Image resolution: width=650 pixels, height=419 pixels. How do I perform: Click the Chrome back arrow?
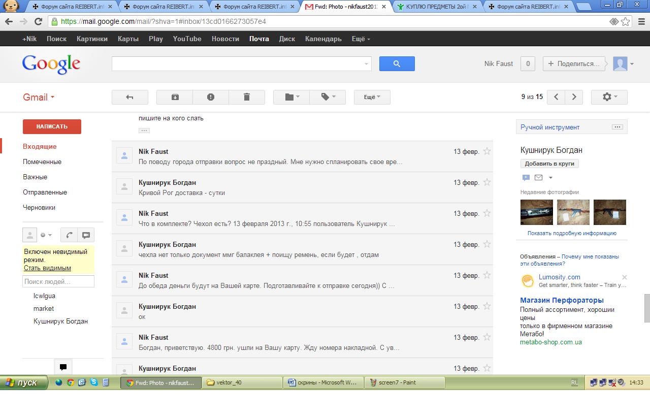tap(9, 22)
